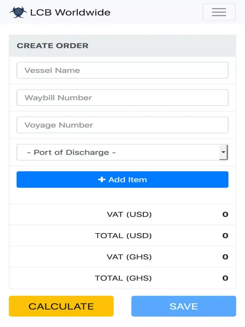Click the plus icon on Add Item
Screen dimensions: 245x327
[x=102, y=179]
